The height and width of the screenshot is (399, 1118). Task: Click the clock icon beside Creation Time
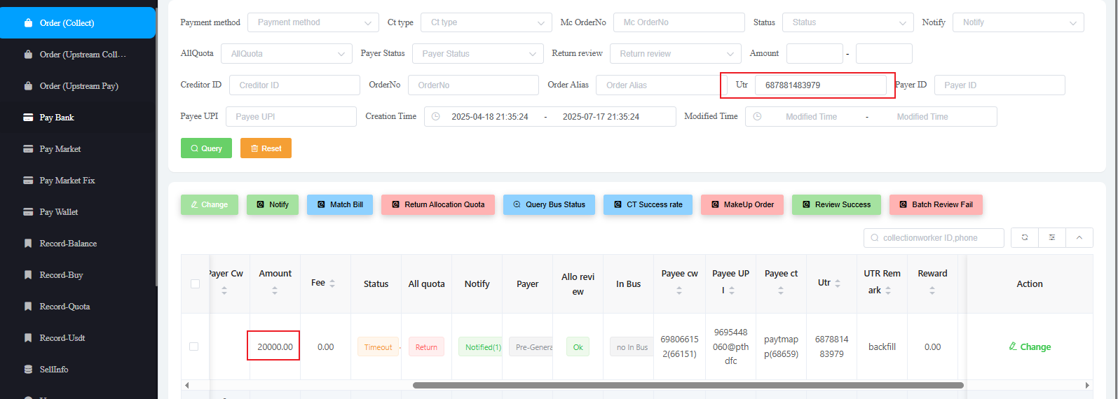tap(435, 117)
